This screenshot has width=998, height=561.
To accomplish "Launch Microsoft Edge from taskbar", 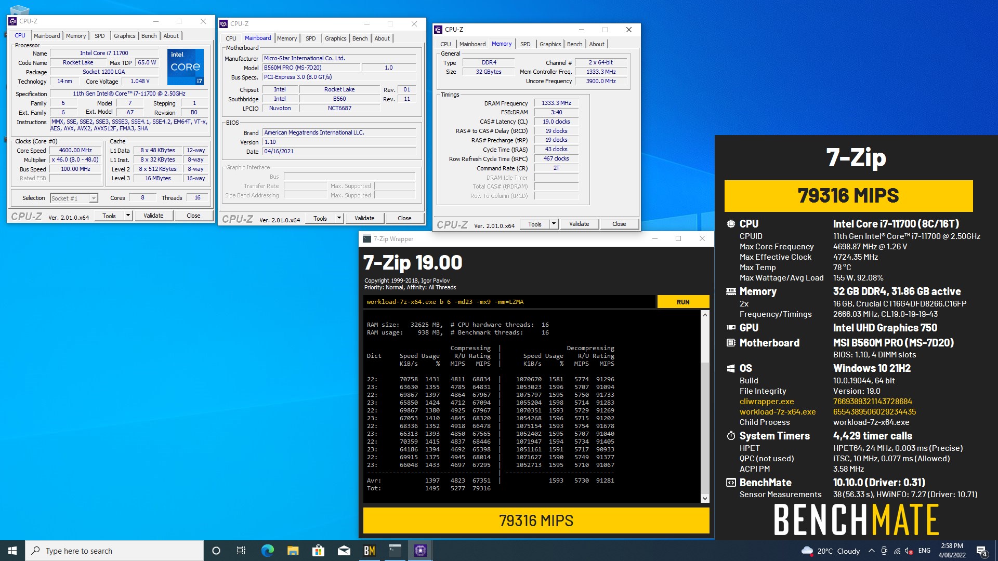I will [267, 551].
